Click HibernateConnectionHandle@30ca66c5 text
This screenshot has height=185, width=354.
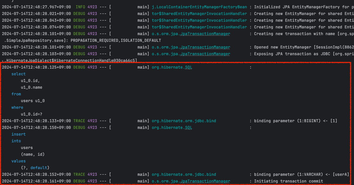pyautogui.click(x=96, y=61)
